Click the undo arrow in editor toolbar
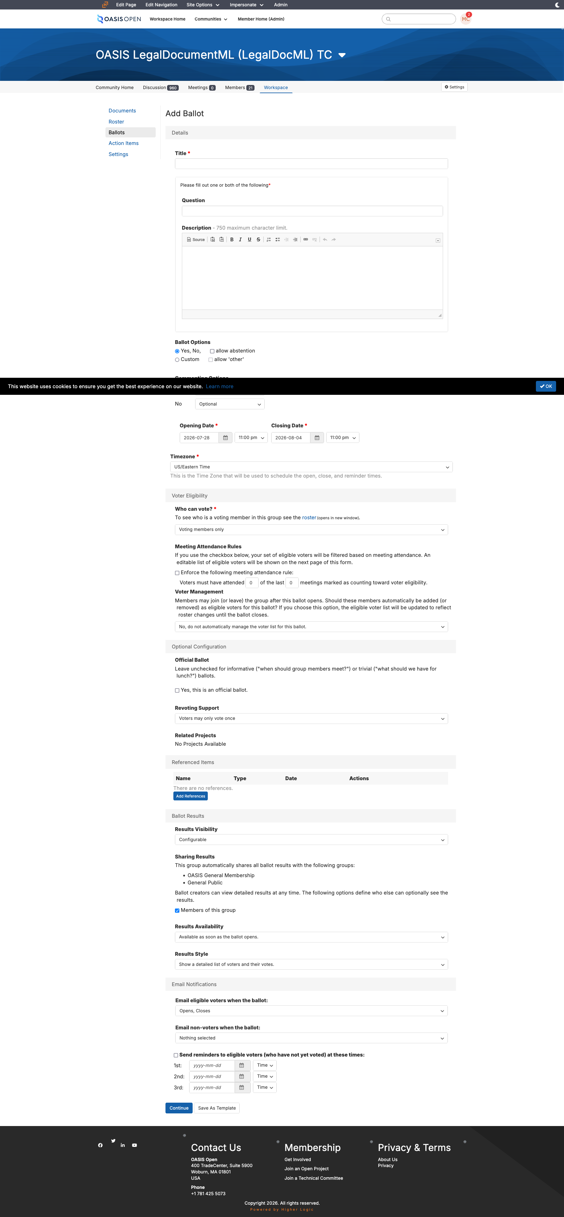Image resolution: width=564 pixels, height=1217 pixels. click(325, 239)
